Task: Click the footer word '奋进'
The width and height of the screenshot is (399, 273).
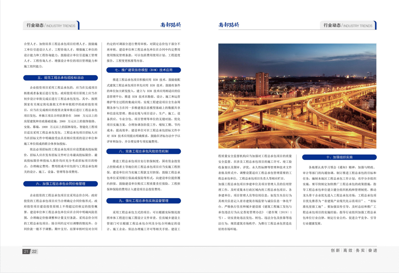Action: pos(373,251)
